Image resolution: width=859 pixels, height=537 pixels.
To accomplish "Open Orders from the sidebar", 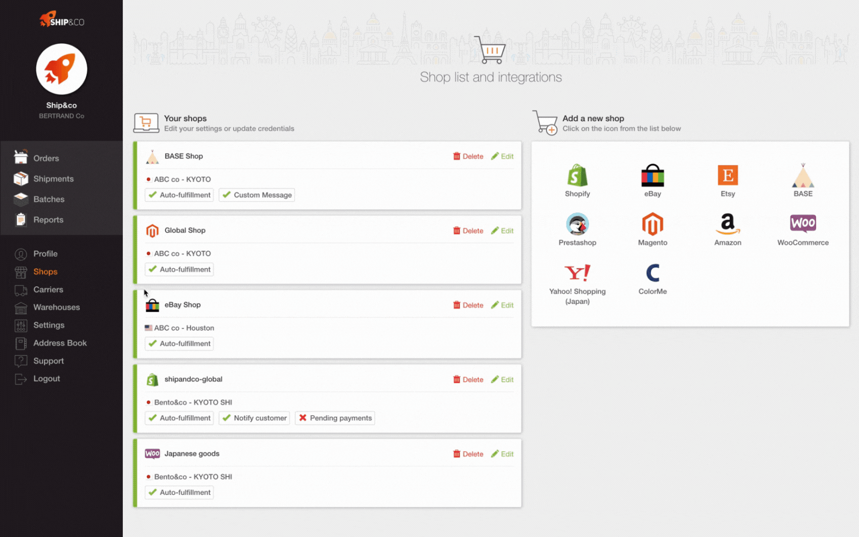I will (x=46, y=158).
